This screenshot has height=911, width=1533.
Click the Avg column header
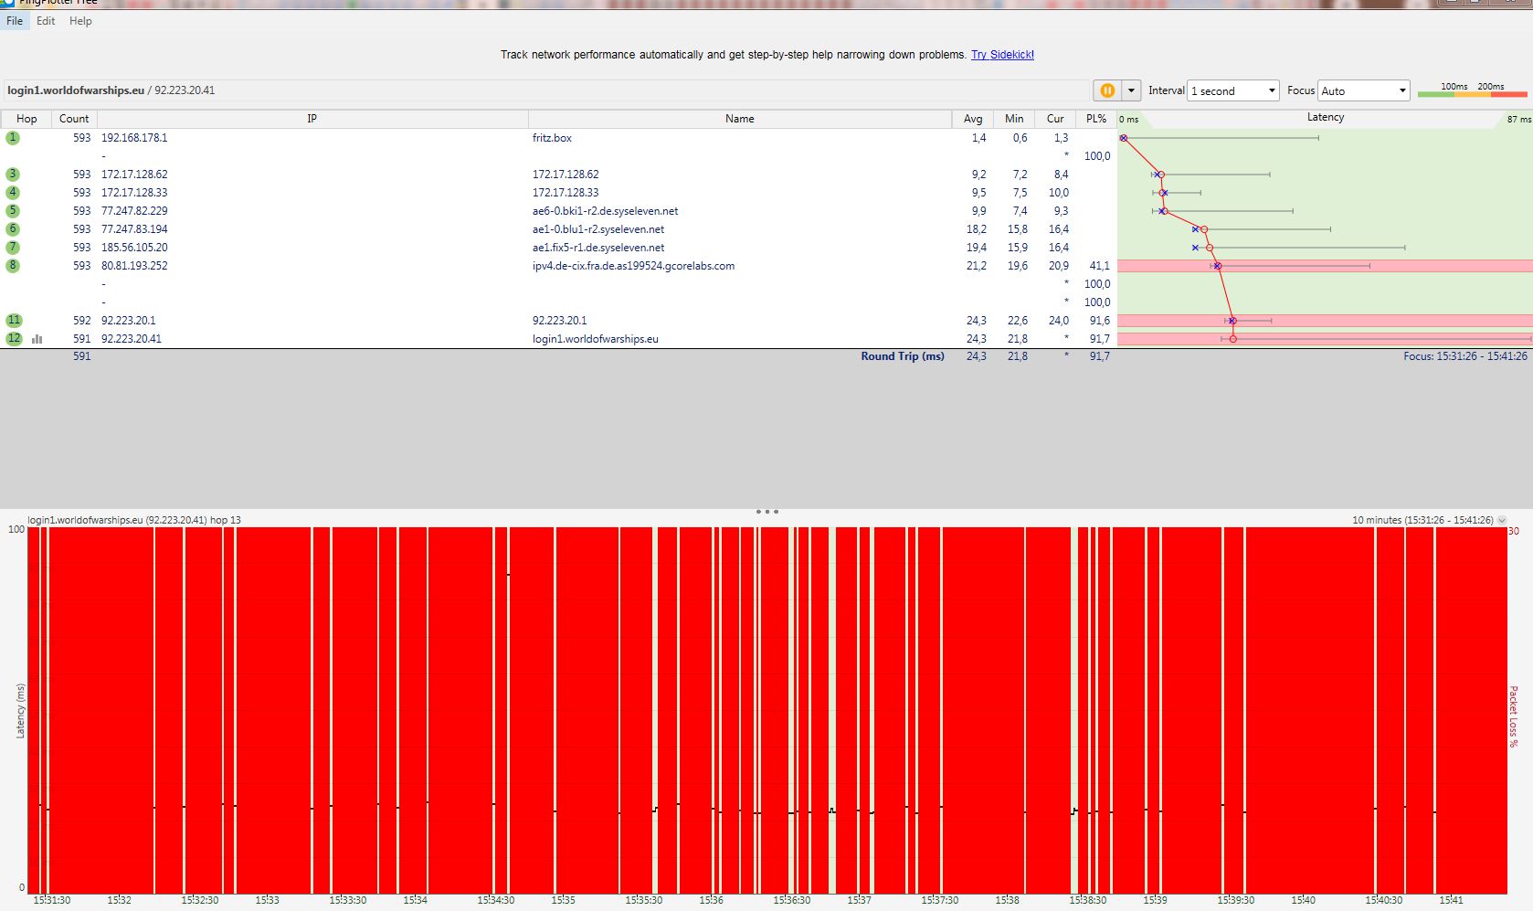(973, 119)
